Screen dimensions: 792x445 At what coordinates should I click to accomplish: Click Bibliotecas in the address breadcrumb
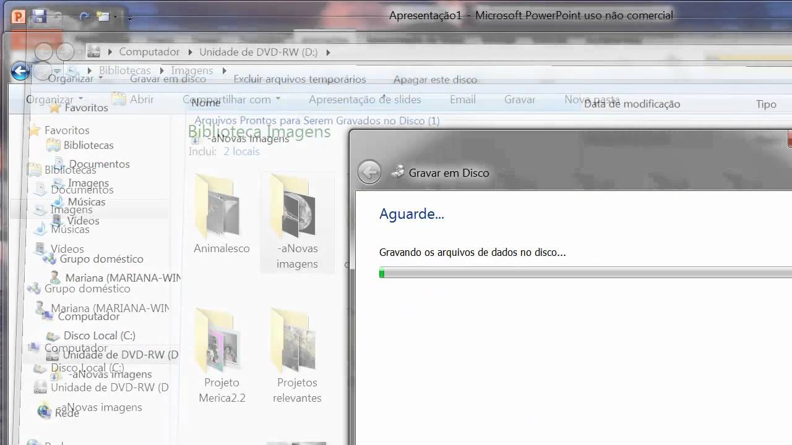click(x=124, y=70)
